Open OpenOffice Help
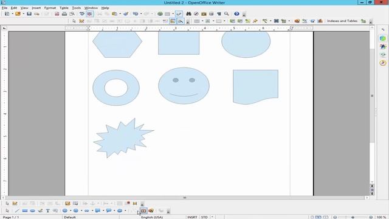Image resolution: width=389 pixels, height=219 pixels. [236, 14]
